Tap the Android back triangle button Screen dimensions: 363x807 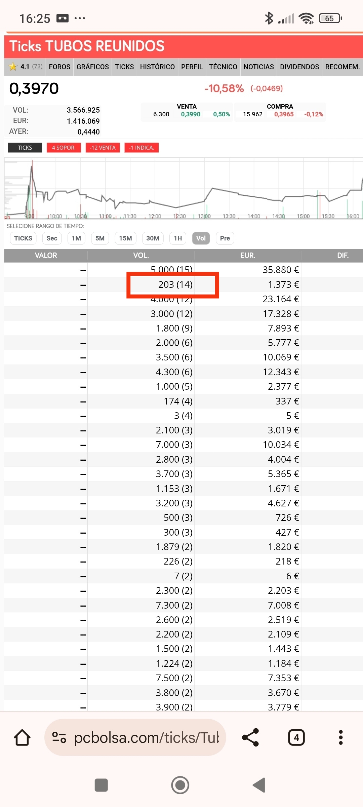[x=259, y=785]
